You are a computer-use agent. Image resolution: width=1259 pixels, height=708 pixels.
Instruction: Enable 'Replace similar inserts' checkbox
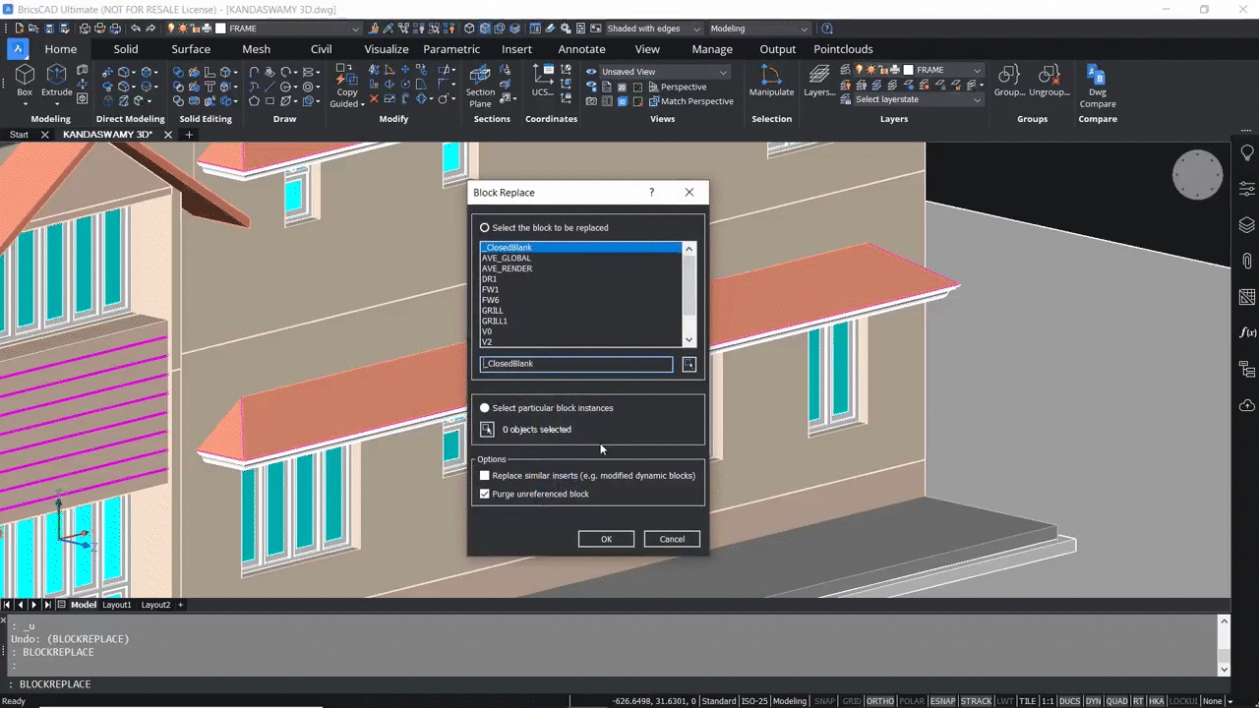tap(485, 476)
